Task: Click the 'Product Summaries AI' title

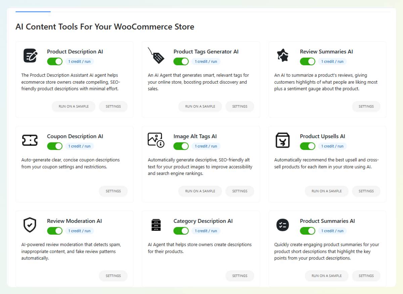Action: tap(327, 221)
